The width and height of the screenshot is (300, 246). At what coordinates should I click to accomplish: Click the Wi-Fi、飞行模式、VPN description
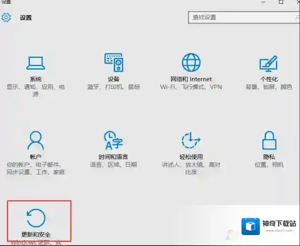191,87
